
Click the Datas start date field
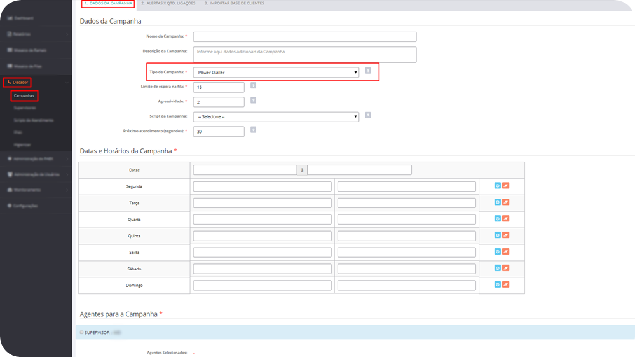tap(245, 171)
